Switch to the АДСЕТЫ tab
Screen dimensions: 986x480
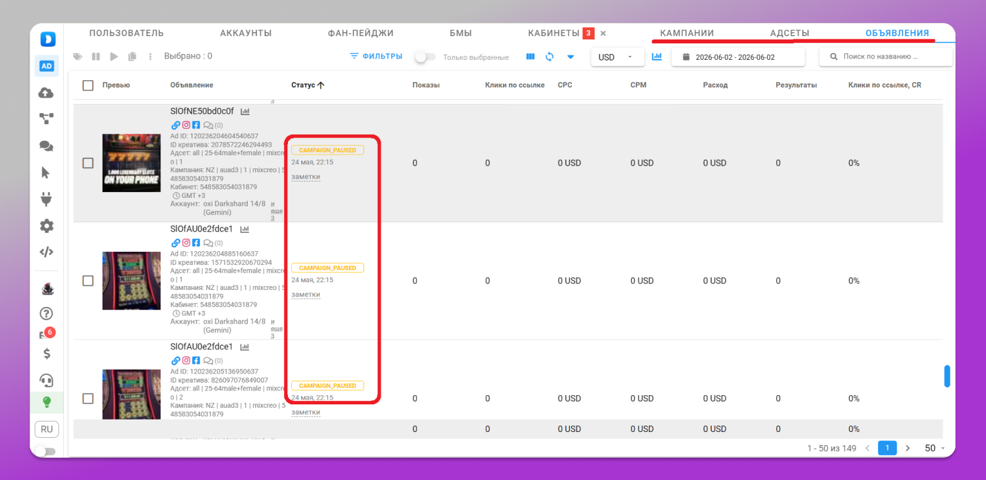click(789, 33)
